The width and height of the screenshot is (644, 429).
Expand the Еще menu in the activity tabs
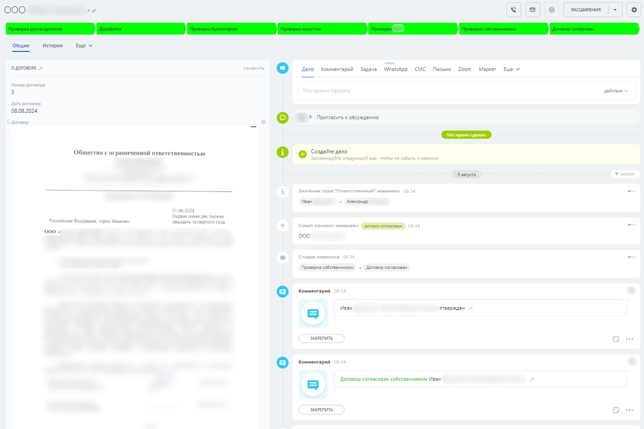[x=512, y=69]
